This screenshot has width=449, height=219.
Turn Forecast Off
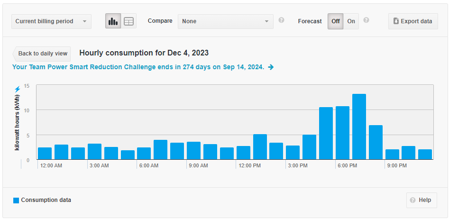pyautogui.click(x=336, y=21)
